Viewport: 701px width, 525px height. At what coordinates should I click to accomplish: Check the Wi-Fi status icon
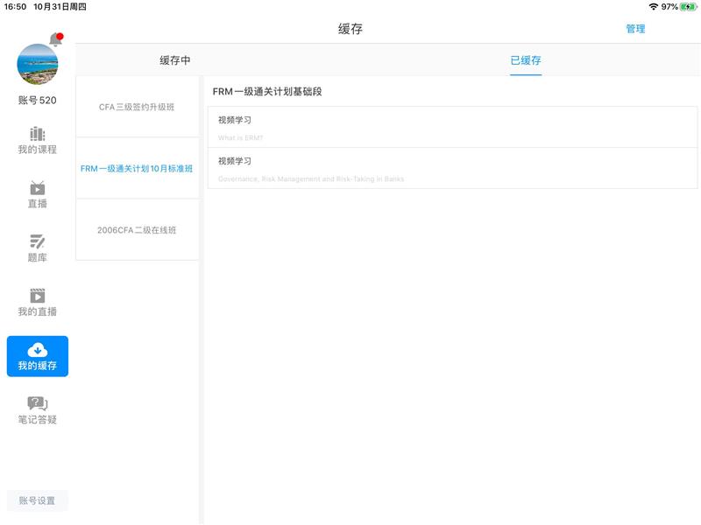(653, 7)
